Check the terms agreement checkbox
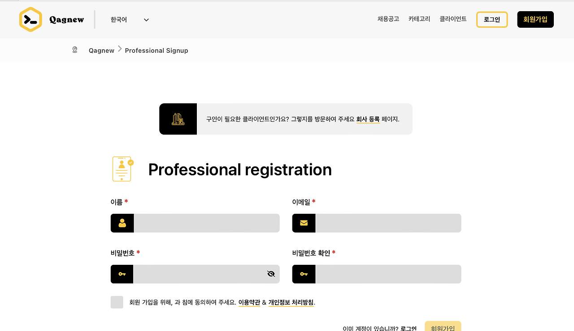This screenshot has height=331, width=574. pyautogui.click(x=117, y=302)
